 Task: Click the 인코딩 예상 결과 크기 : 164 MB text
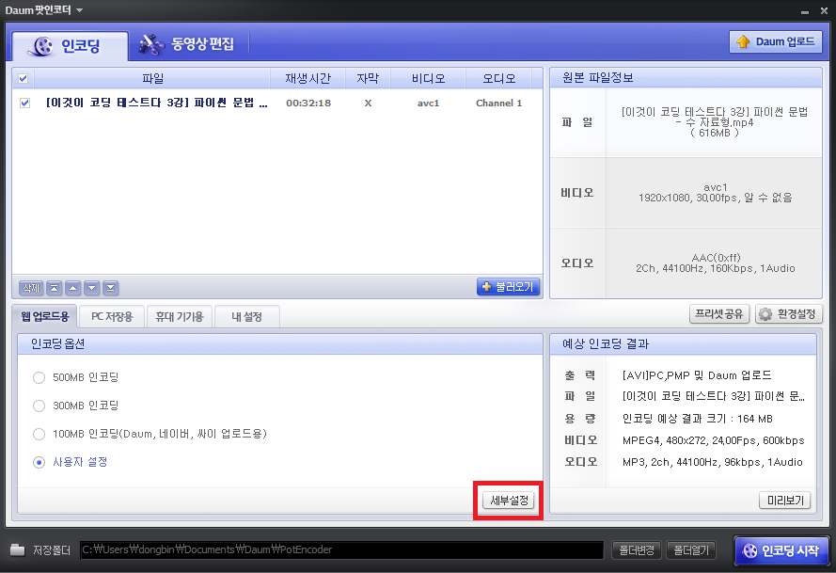(x=698, y=419)
